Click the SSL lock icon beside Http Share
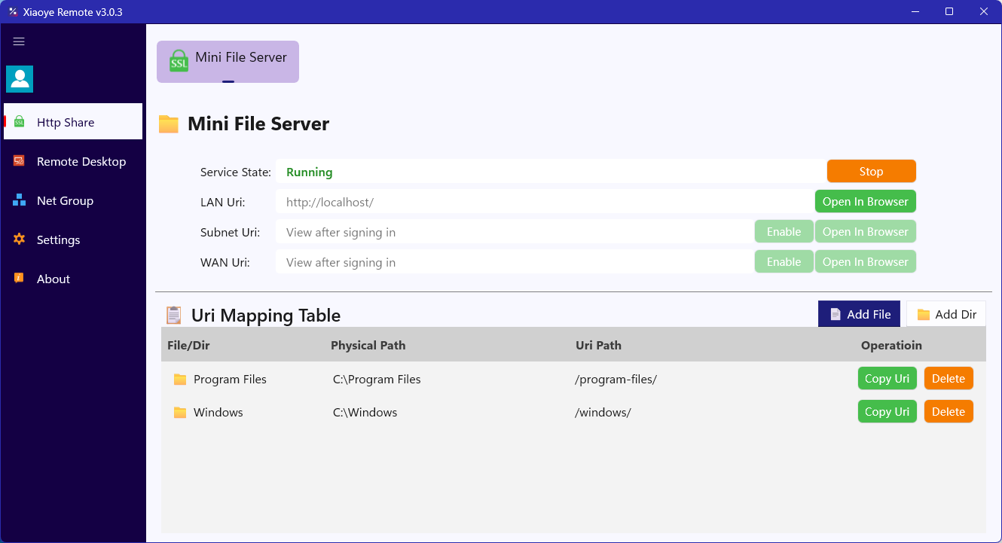1002x543 pixels. coord(20,122)
